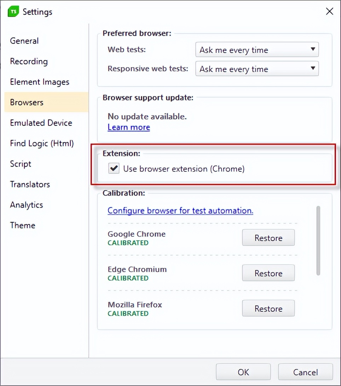Select the Browsers settings tab

coord(27,103)
